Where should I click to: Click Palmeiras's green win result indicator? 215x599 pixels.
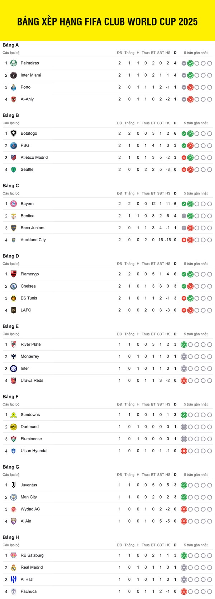pos(190,63)
